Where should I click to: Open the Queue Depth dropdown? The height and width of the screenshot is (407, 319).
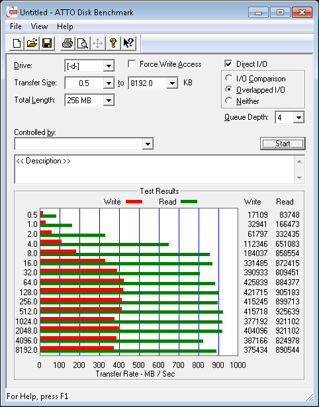point(298,118)
